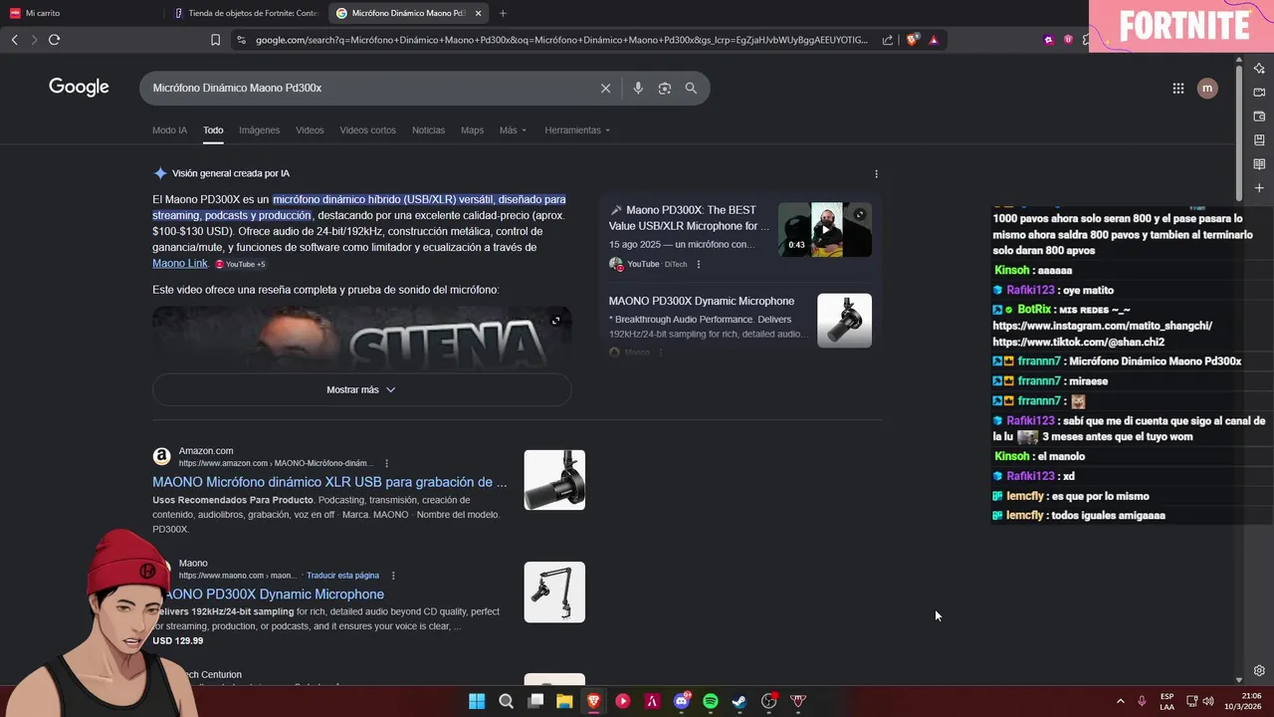Open Brave Rewards triangle icon
Screen dimensions: 1274x717
[934, 40]
